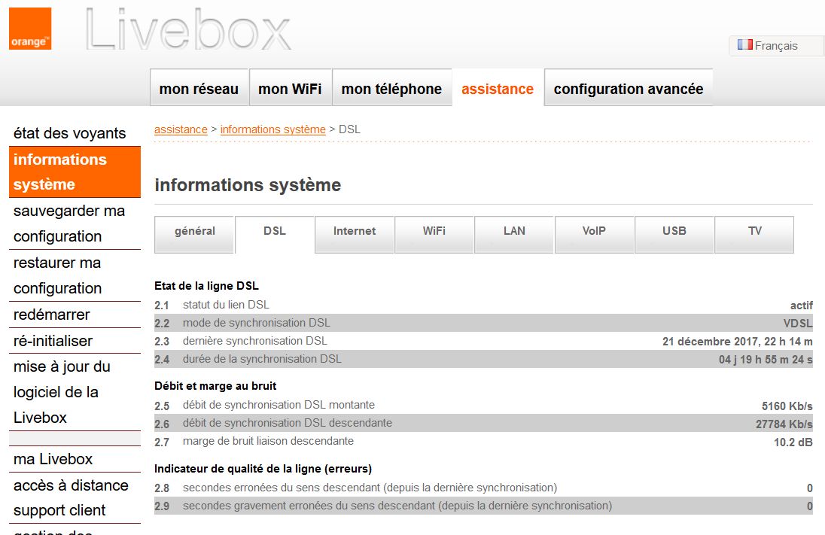Switch to the Internet sub-tab

pyautogui.click(x=354, y=232)
